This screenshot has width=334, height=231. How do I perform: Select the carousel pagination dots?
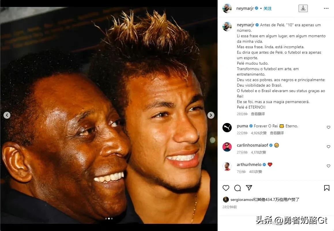109,219
